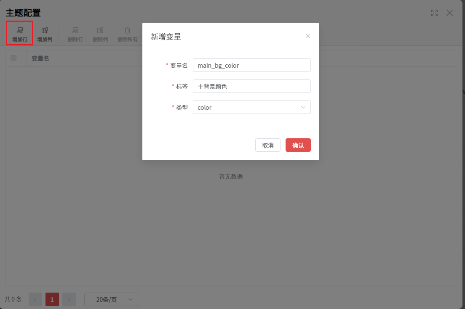The height and width of the screenshot is (309, 465).
Task: Click the 增加列 (add column) icon
Action: click(x=45, y=30)
